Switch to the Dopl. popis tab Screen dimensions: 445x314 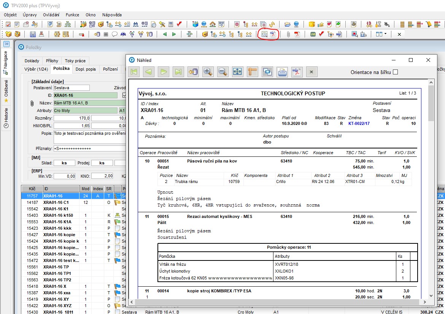click(86, 69)
